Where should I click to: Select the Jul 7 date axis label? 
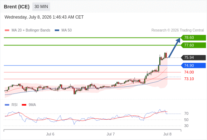click(111, 134)
